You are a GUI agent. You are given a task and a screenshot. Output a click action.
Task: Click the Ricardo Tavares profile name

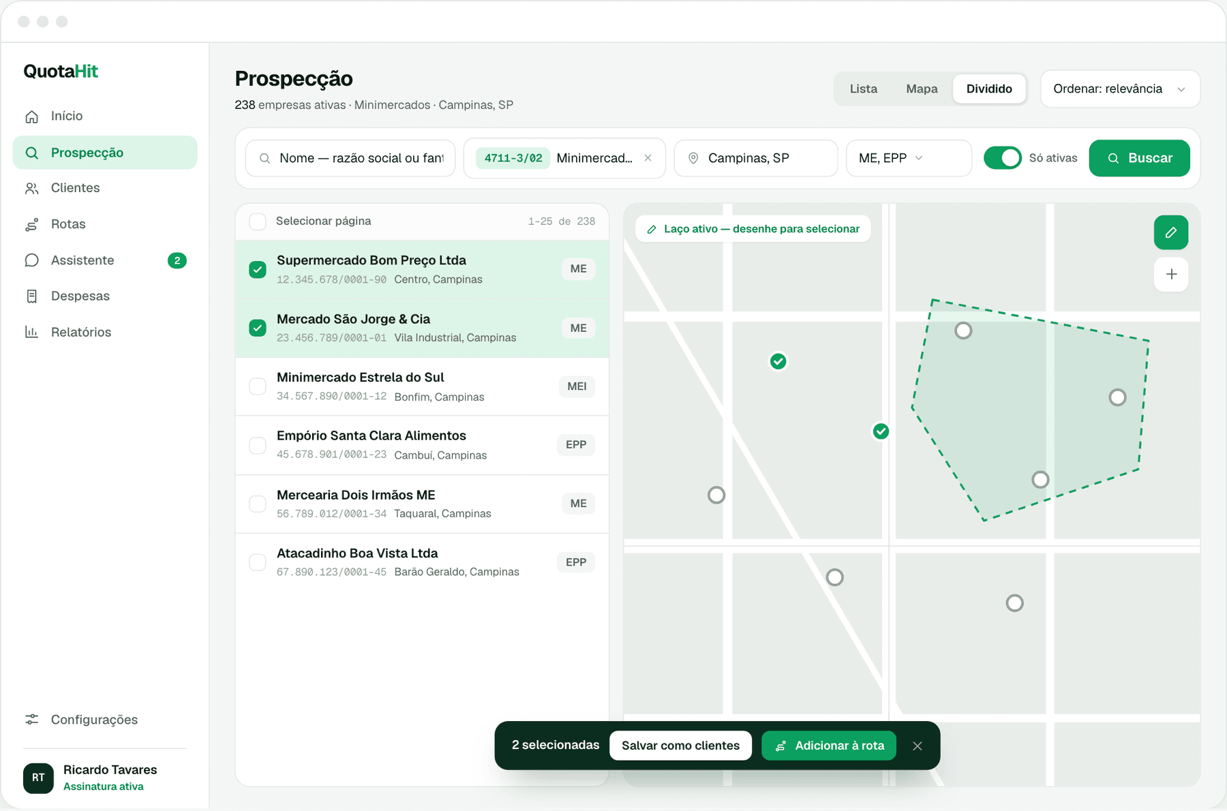[x=110, y=769]
